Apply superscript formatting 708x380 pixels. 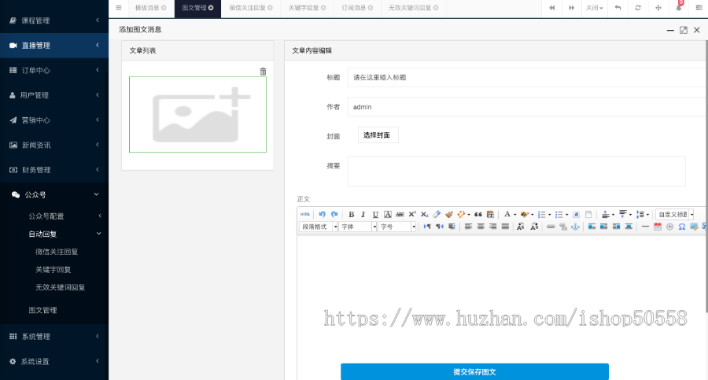click(x=411, y=214)
